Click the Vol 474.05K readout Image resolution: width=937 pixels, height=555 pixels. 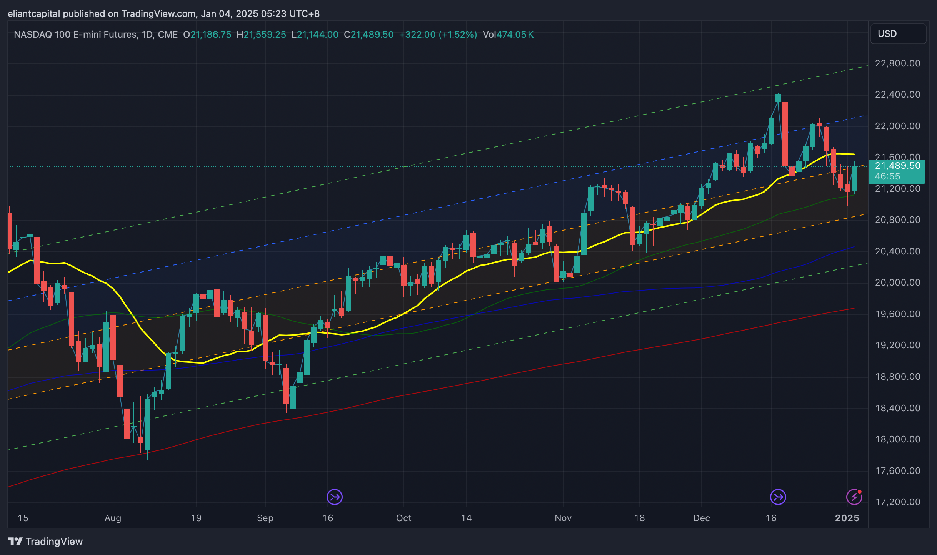(x=508, y=35)
